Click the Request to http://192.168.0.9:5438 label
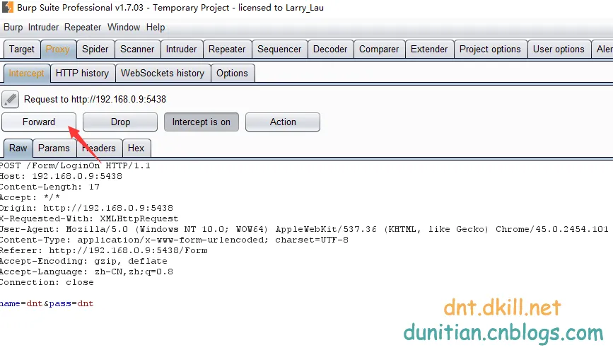Viewport: 613px width, 350px height. click(95, 99)
